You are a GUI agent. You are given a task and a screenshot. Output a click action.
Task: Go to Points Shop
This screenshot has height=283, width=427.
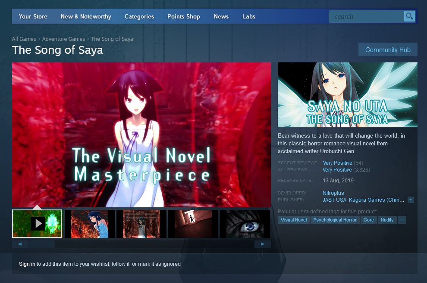[x=184, y=17]
